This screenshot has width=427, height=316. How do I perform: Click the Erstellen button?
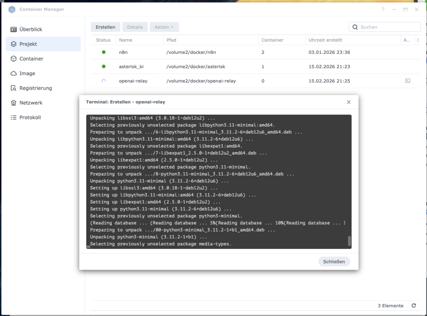105,27
